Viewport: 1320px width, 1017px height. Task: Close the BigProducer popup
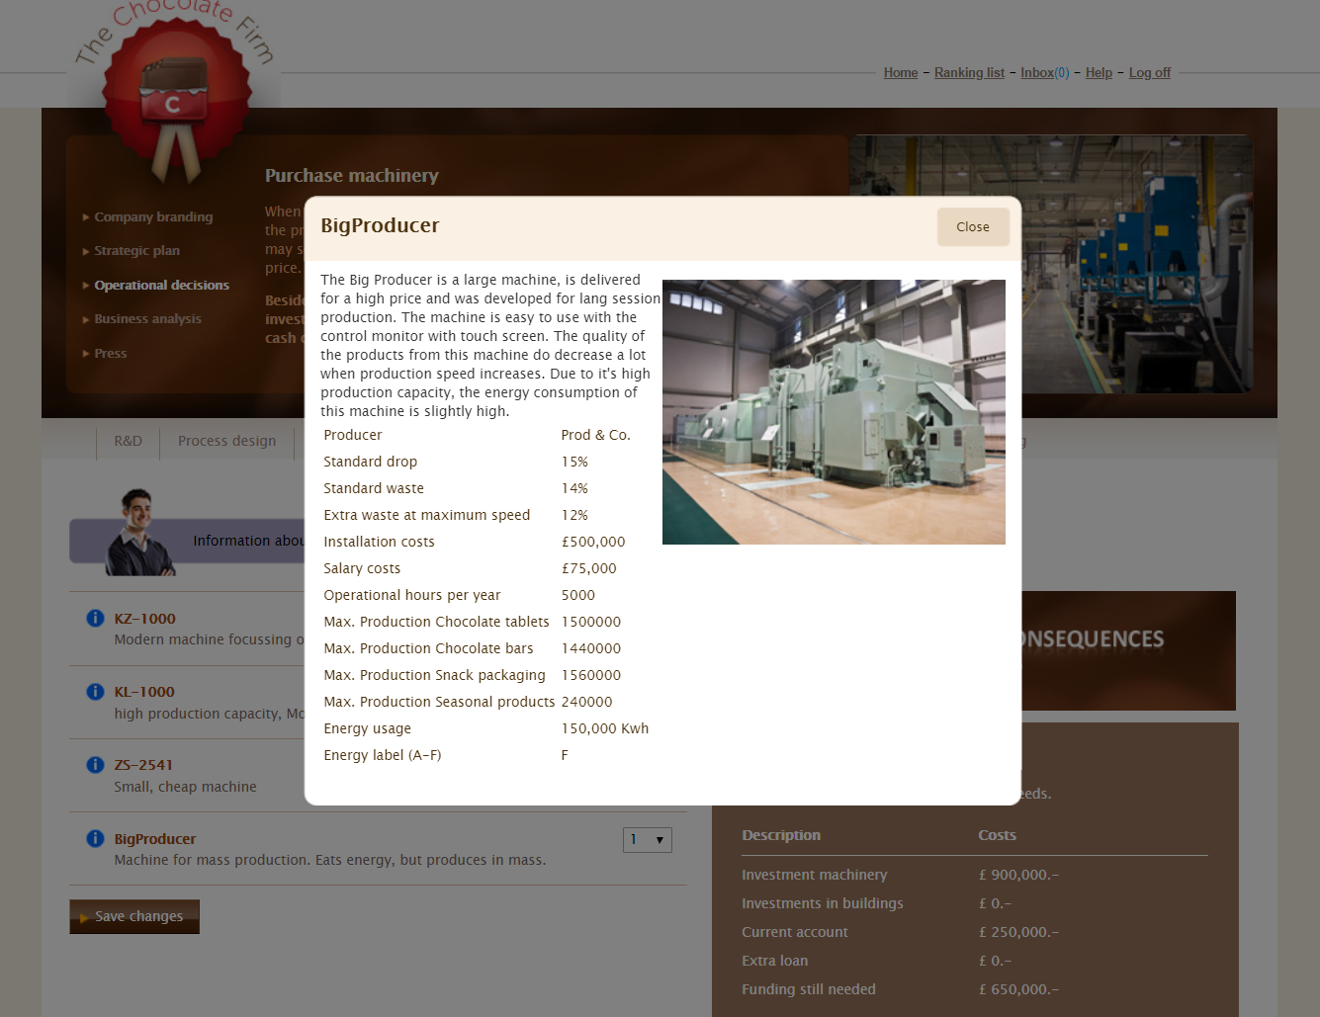pos(972,226)
